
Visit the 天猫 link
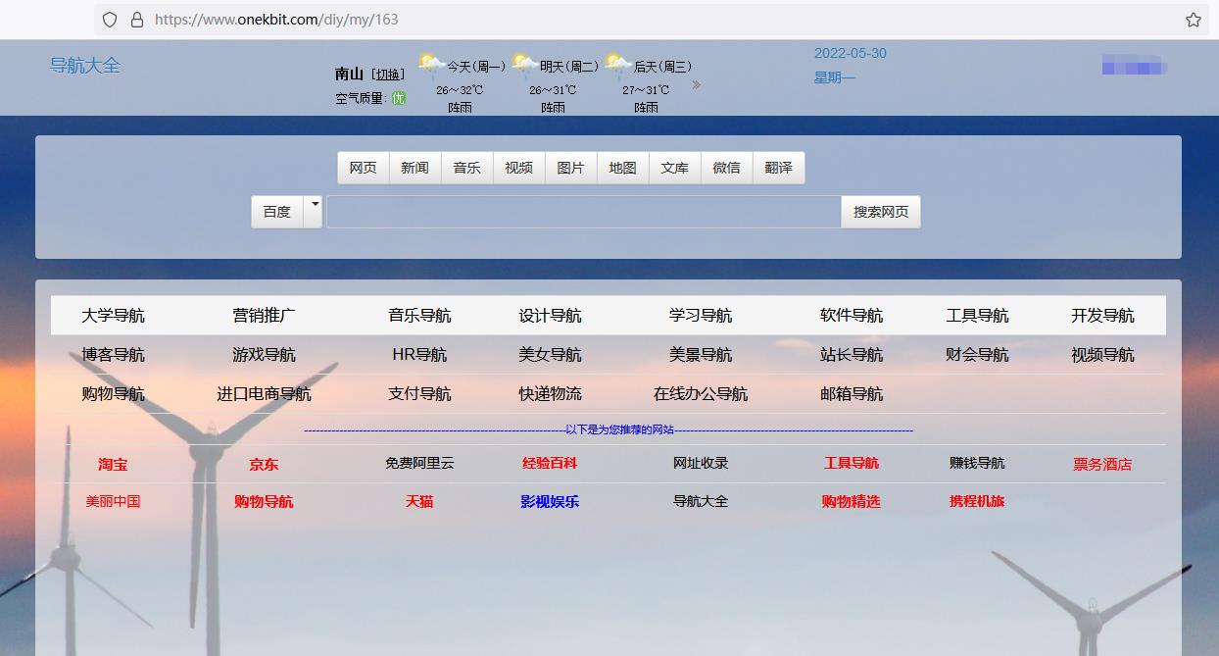tap(419, 502)
